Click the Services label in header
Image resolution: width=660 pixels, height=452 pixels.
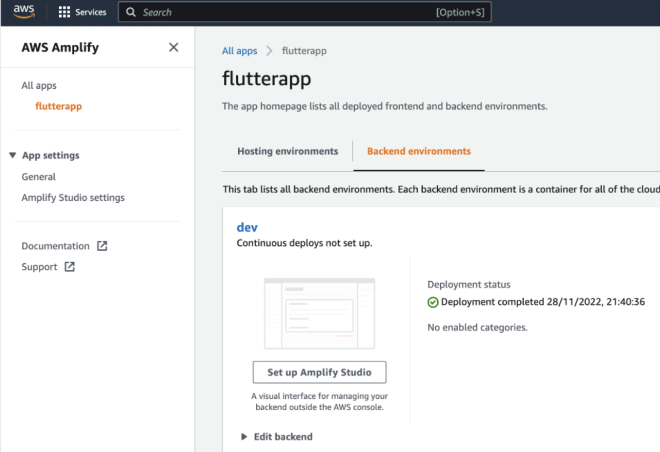pos(91,12)
